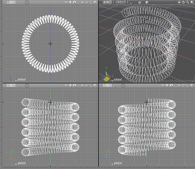Open the display mode sphere in top view
The height and width of the screenshot is (169, 195).
click(x=95, y=2)
